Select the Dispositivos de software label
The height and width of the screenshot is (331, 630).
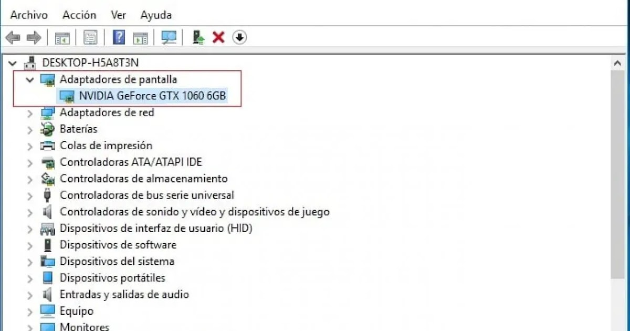coord(118,245)
